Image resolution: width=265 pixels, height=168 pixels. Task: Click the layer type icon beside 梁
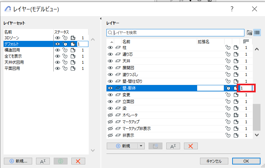(118, 108)
